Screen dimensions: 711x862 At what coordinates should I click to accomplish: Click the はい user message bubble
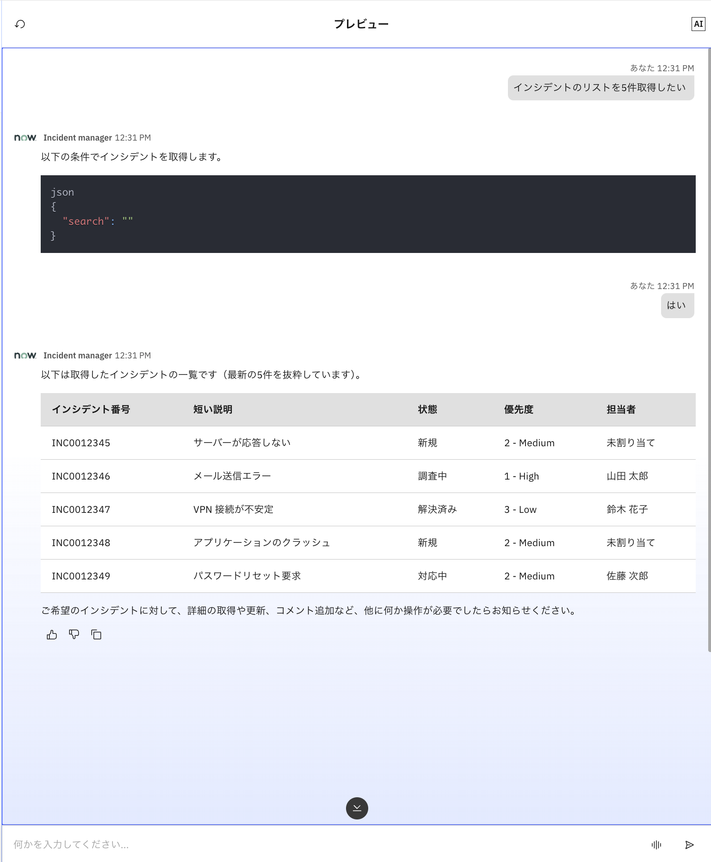tap(677, 305)
